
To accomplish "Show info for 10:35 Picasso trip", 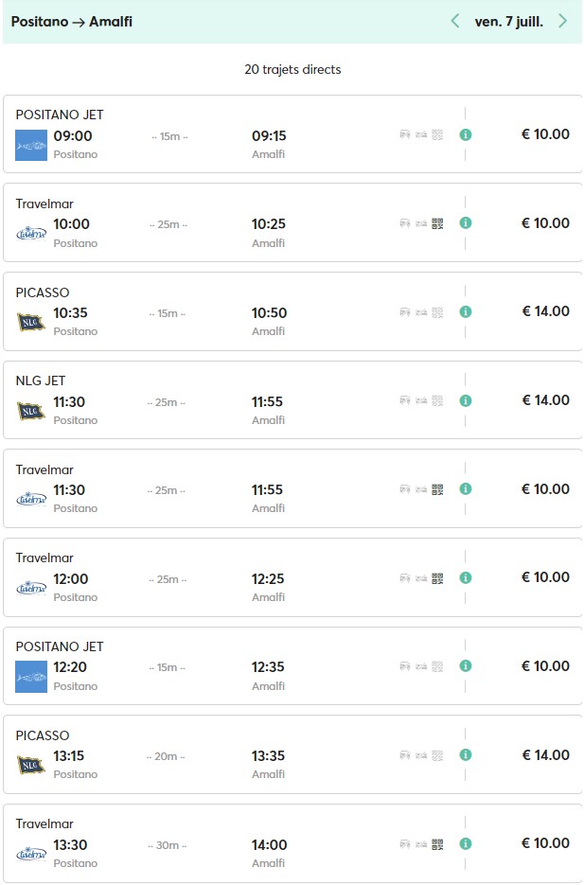I will click(466, 311).
